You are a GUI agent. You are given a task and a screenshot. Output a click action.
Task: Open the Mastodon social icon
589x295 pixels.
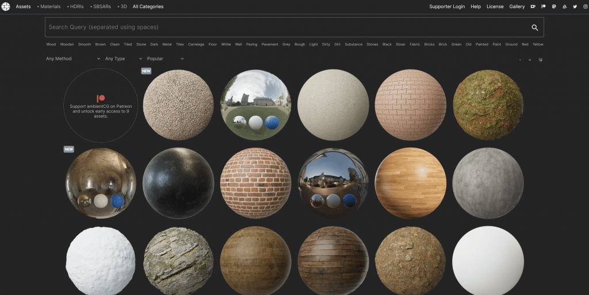554,6
